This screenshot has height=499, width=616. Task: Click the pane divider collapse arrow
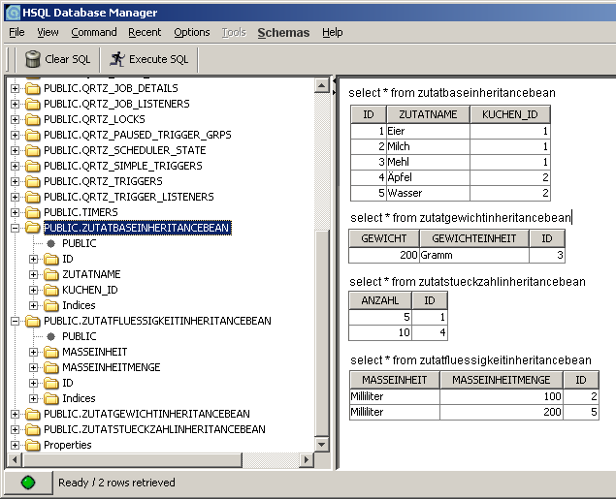(335, 80)
